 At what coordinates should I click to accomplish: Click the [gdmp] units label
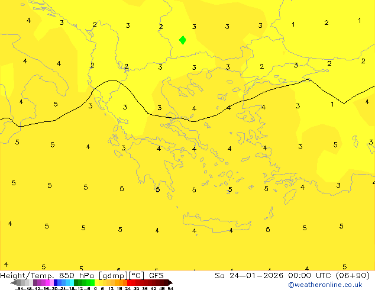point(113,275)
